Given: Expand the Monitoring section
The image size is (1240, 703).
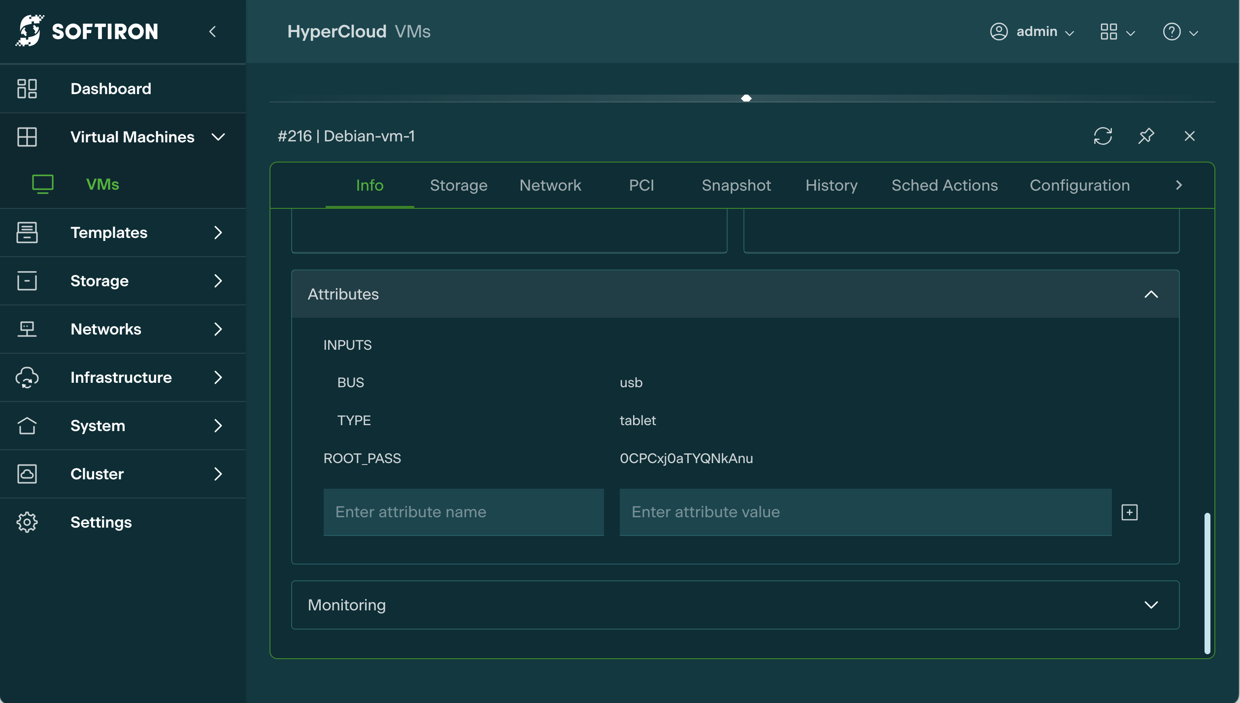Looking at the screenshot, I should point(1151,605).
